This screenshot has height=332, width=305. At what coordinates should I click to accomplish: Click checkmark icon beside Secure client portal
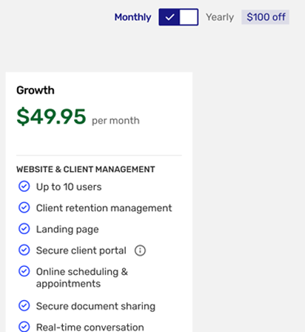[24, 250]
